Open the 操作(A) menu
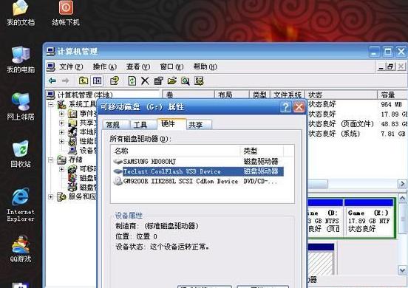The width and height of the screenshot is (408, 288). click(x=105, y=66)
